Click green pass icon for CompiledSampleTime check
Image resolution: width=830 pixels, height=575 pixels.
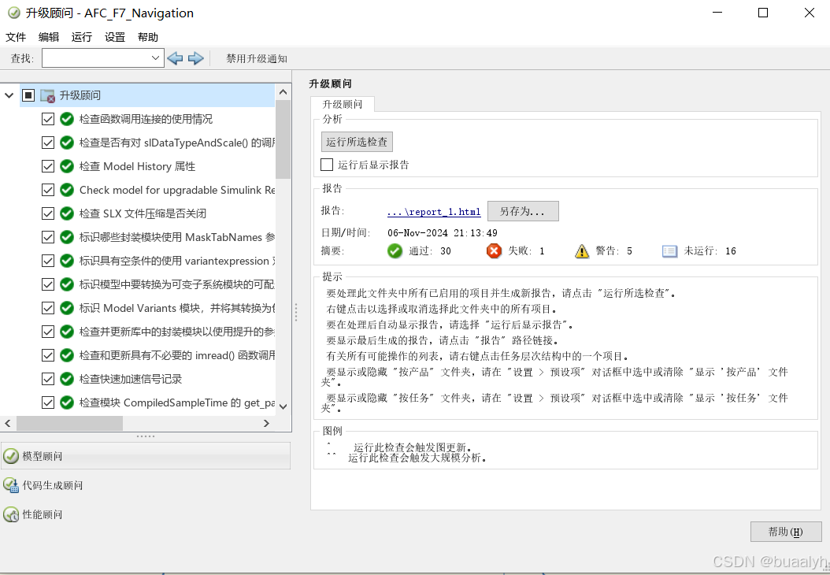point(67,402)
